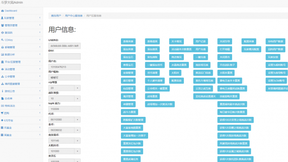Open 游戏公告 in the sidebar
Screen dimensions: 288x162
[x=21, y=91]
